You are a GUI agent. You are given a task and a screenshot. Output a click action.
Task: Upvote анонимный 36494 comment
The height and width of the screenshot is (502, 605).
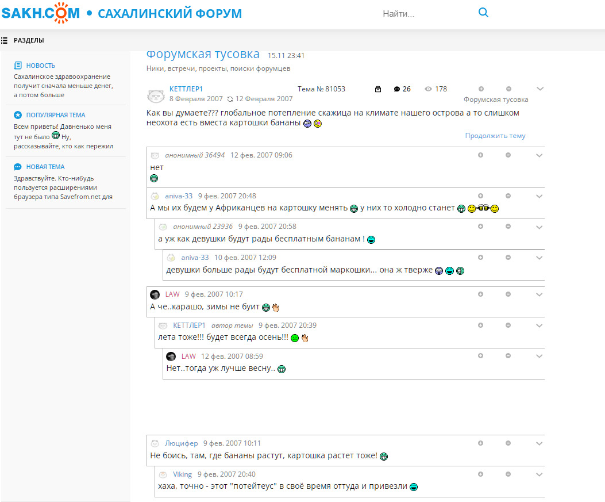[x=480, y=155]
